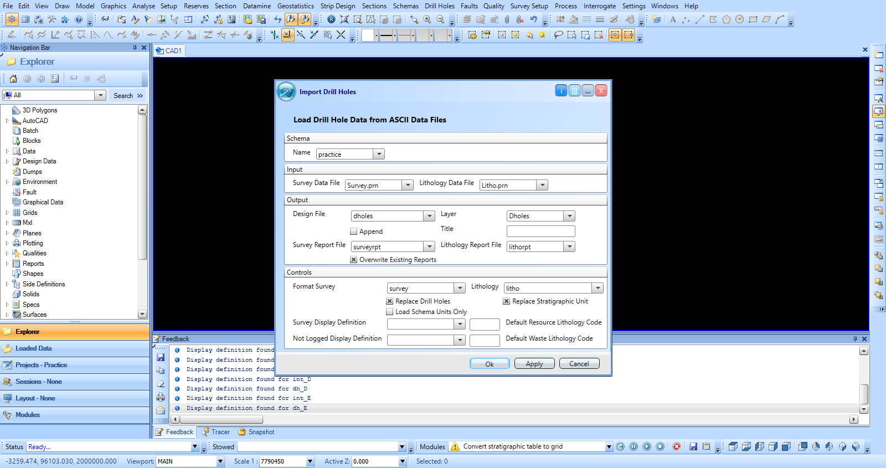Click the info button in dialog title bar
Image resolution: width=886 pixels, height=468 pixels.
click(x=561, y=91)
